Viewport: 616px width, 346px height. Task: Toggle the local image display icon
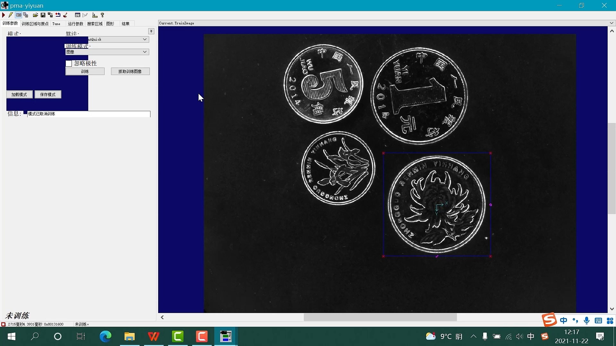point(19,15)
